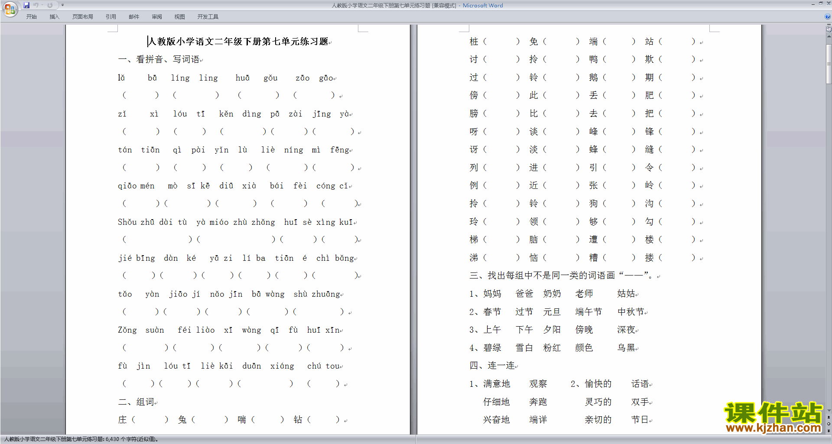Click the character count in the status bar
The width and height of the screenshot is (832, 444).
pos(132,439)
